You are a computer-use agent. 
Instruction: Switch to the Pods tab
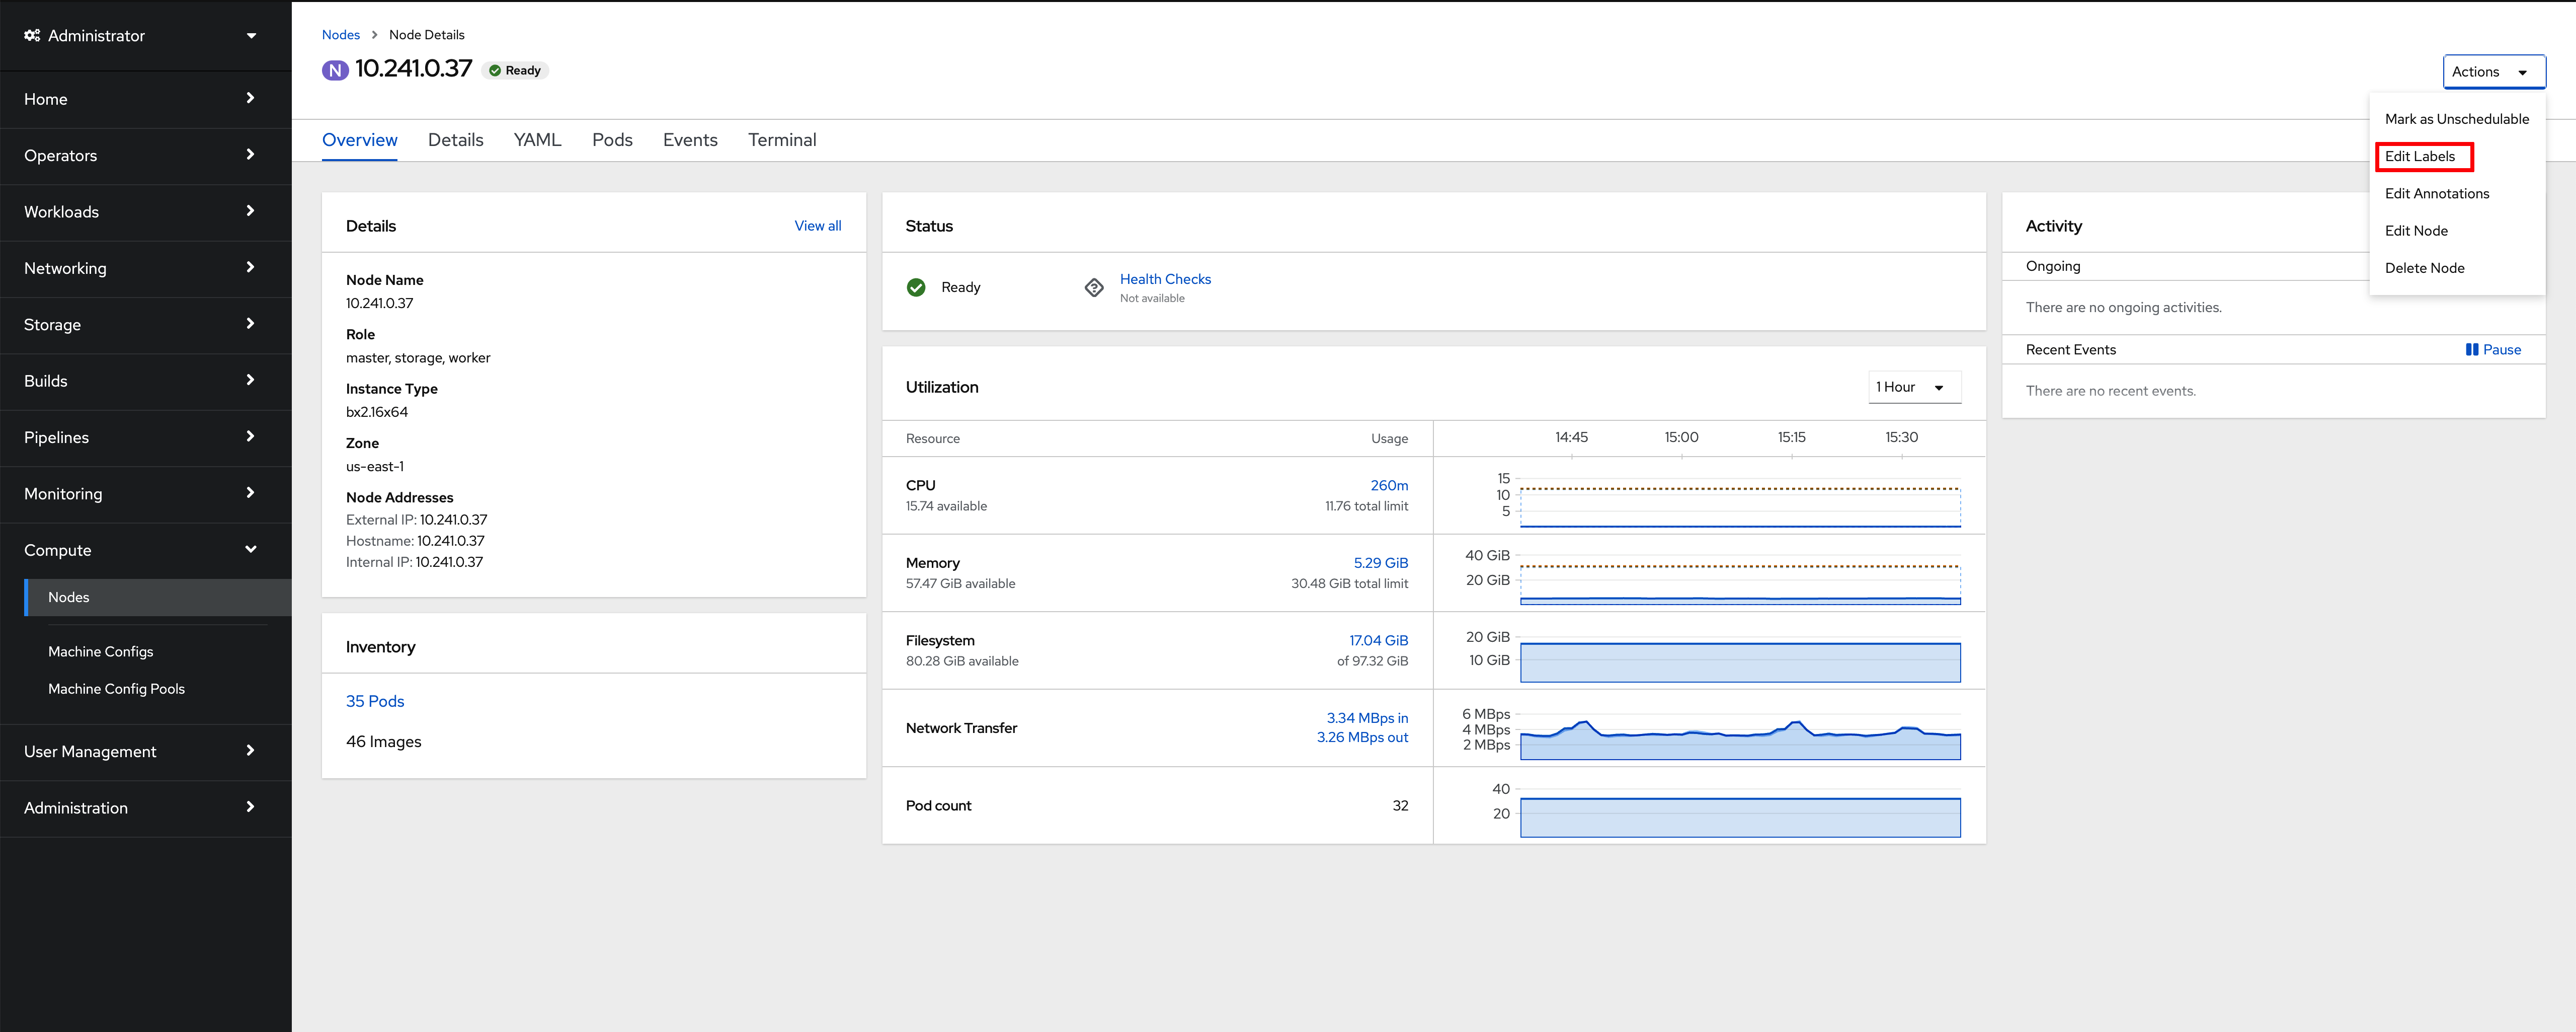[x=612, y=140]
